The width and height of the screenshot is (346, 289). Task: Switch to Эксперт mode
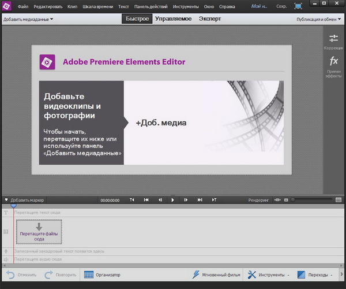[210, 19]
